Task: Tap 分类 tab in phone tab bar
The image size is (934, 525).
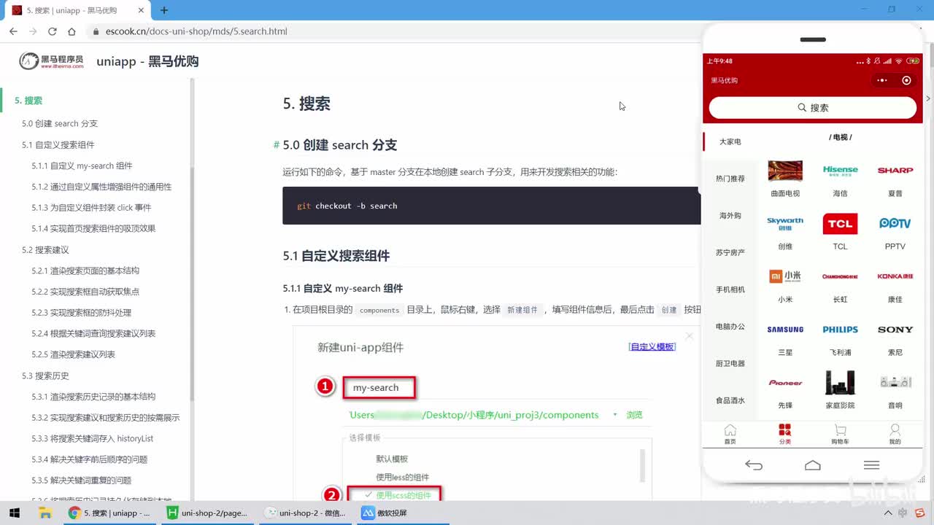Action: pos(784,434)
